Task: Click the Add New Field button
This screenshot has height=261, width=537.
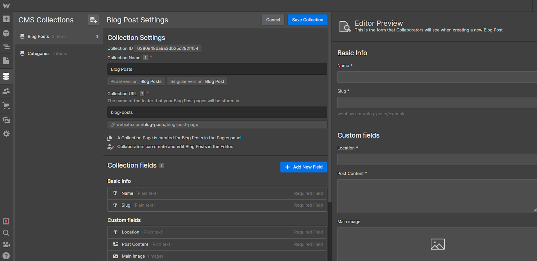Action: point(303,167)
